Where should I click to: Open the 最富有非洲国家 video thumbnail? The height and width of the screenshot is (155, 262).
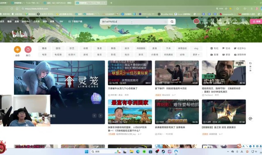(130, 112)
